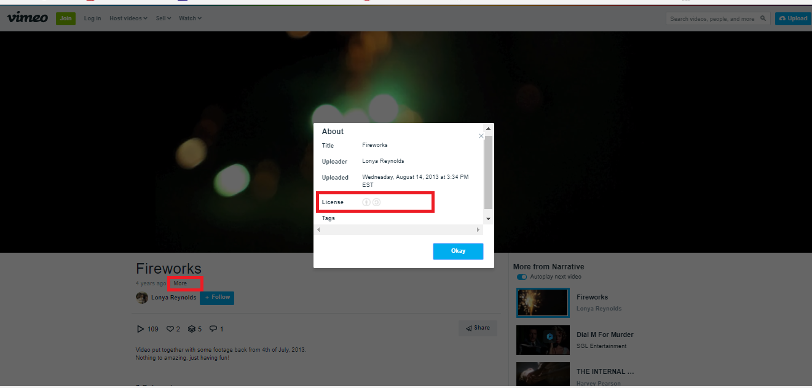Viewport: 812px width, 388px height.
Task: Click the second Creative Commons license icon
Action: [x=377, y=202]
